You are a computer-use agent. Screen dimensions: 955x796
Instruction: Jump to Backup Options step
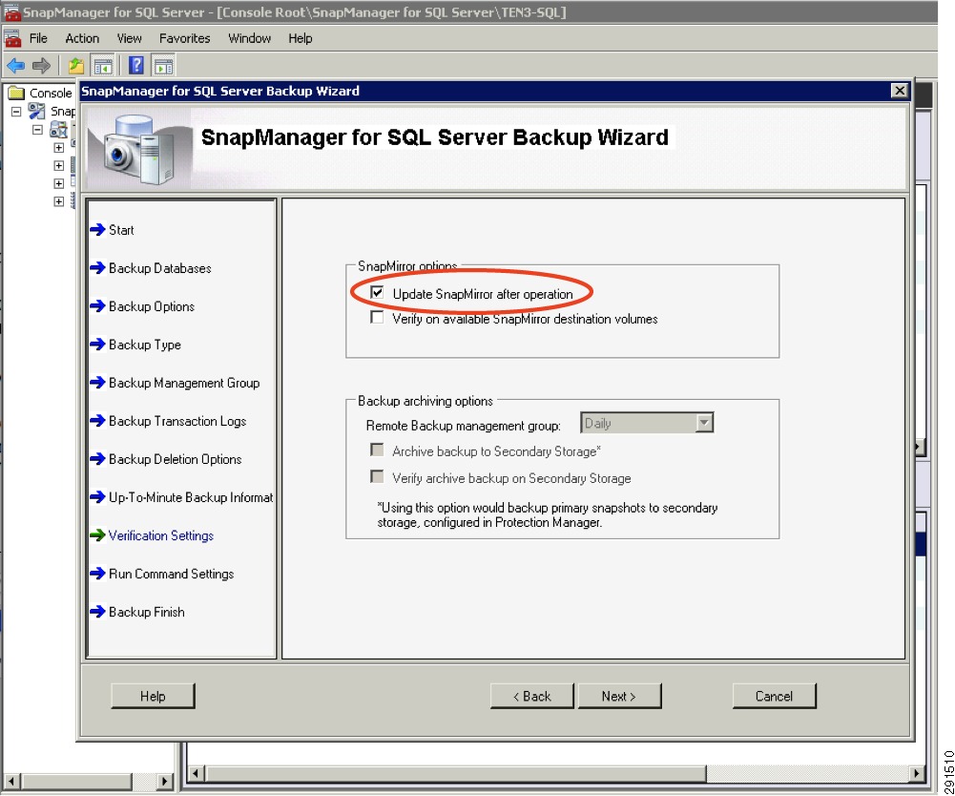click(x=152, y=306)
